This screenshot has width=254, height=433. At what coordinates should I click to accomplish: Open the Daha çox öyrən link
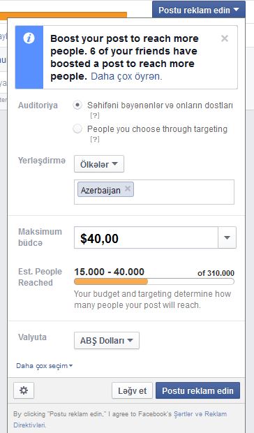tap(126, 77)
